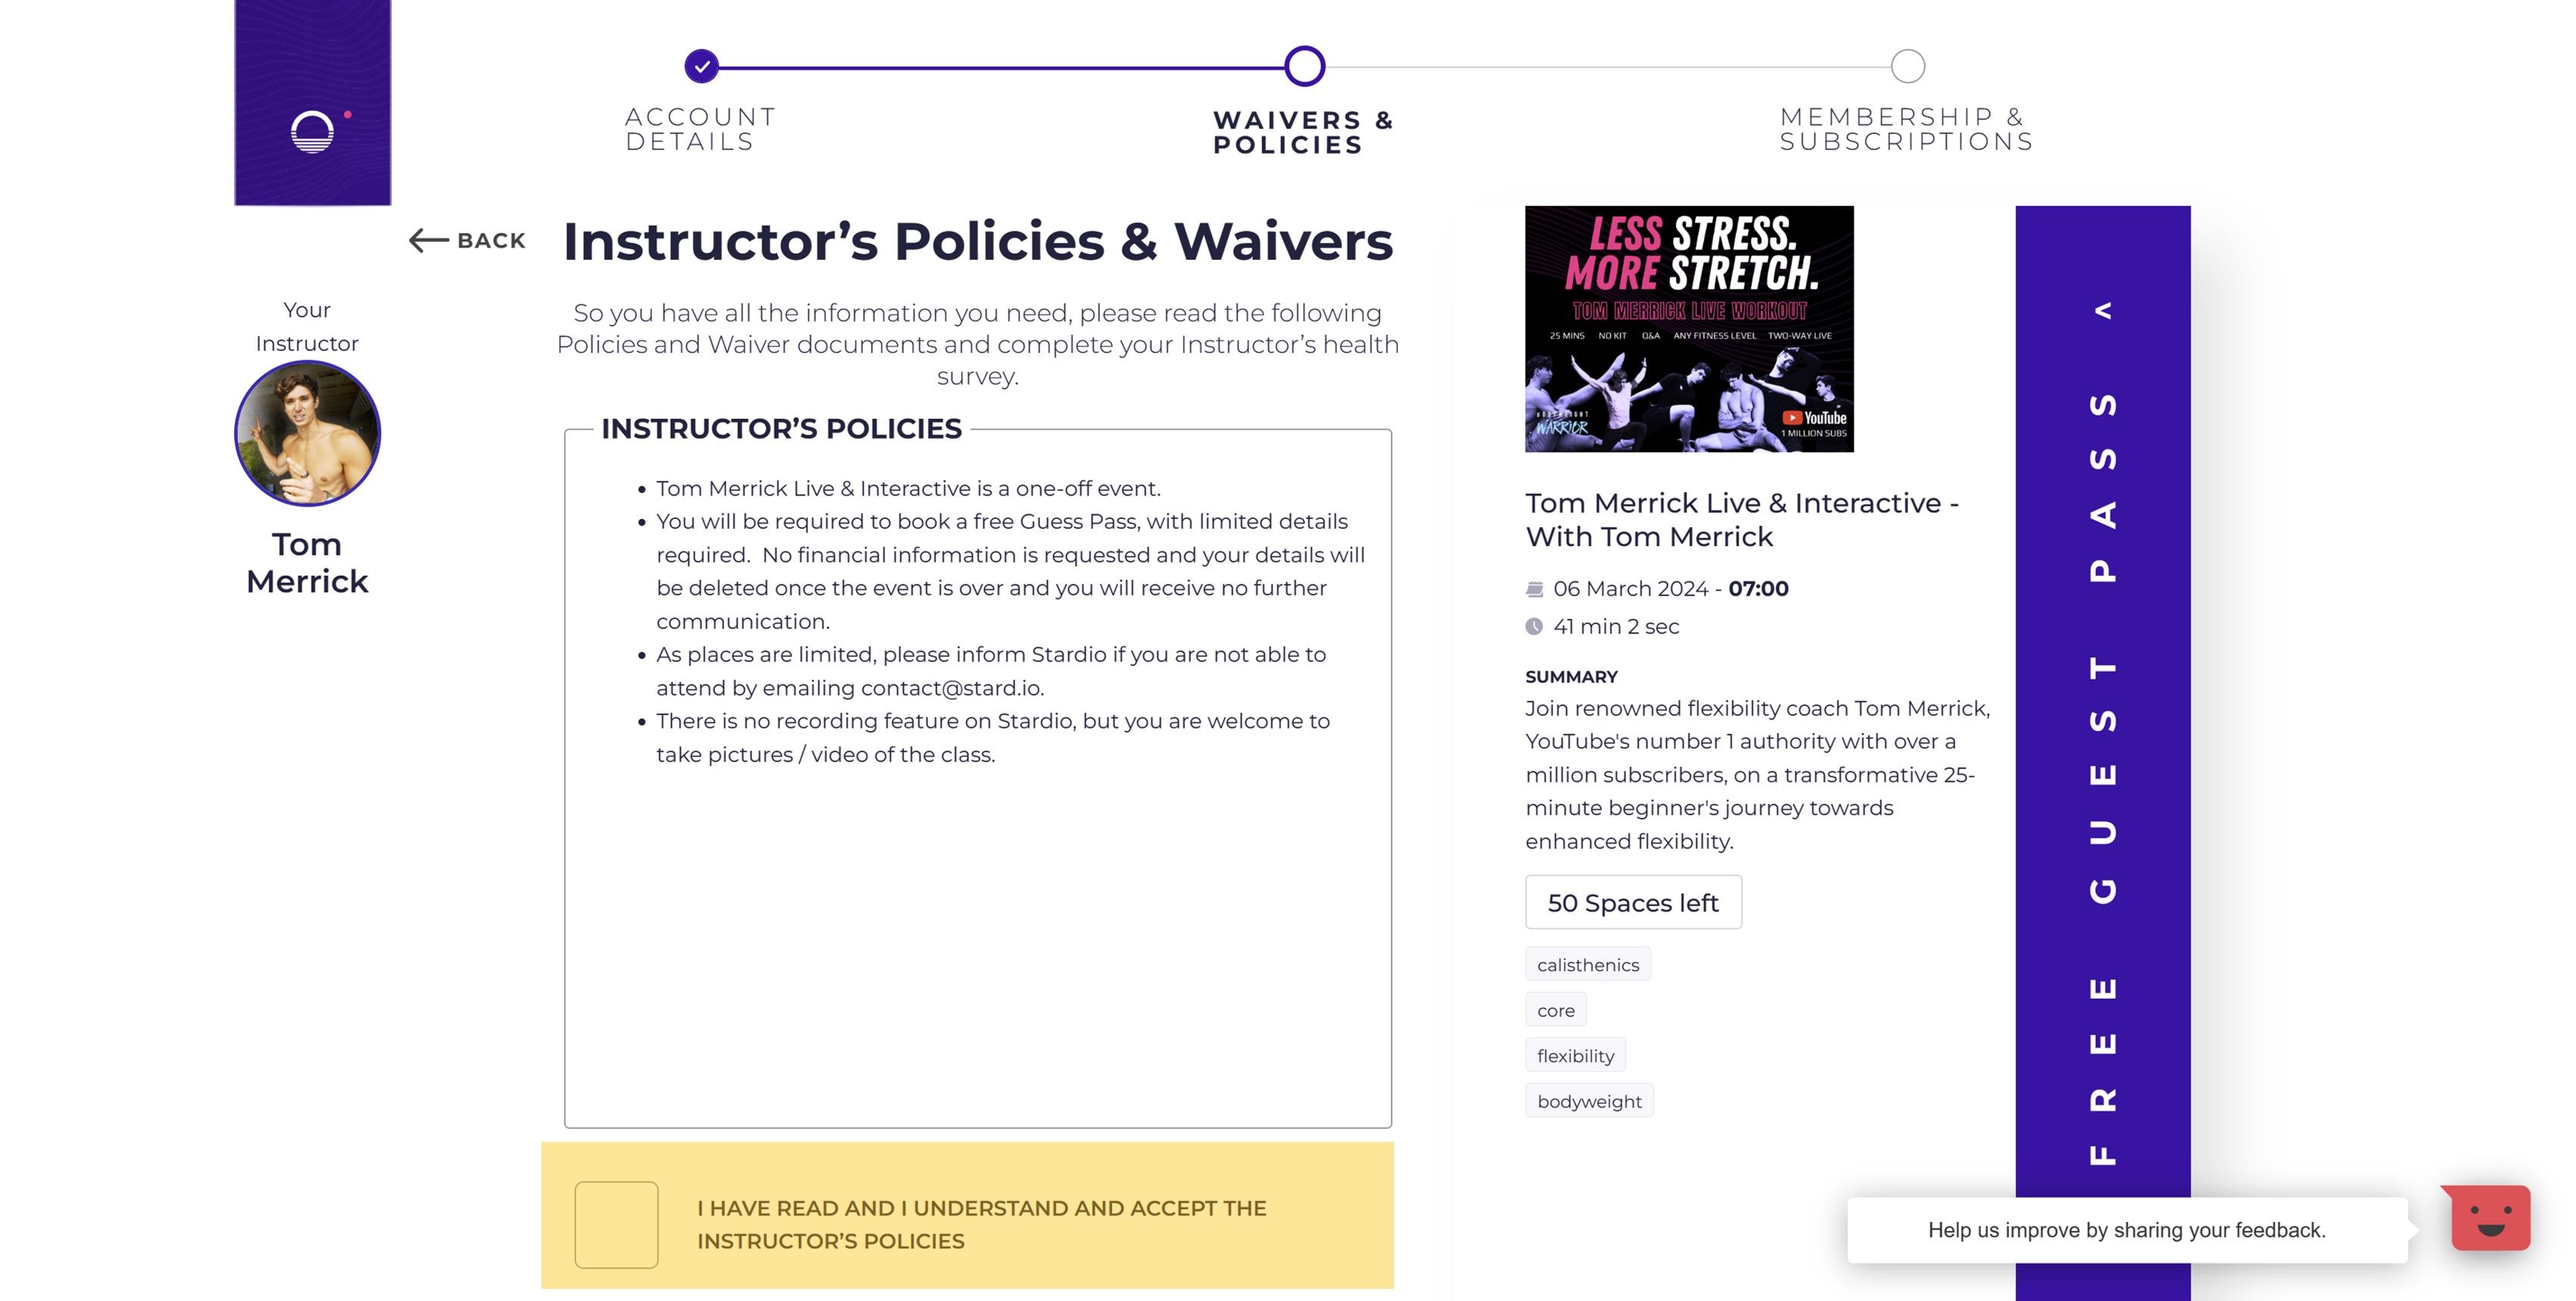Viewport: 2576px width, 1301px height.
Task: Click the completed Account Details checkmark step
Action: click(x=702, y=66)
